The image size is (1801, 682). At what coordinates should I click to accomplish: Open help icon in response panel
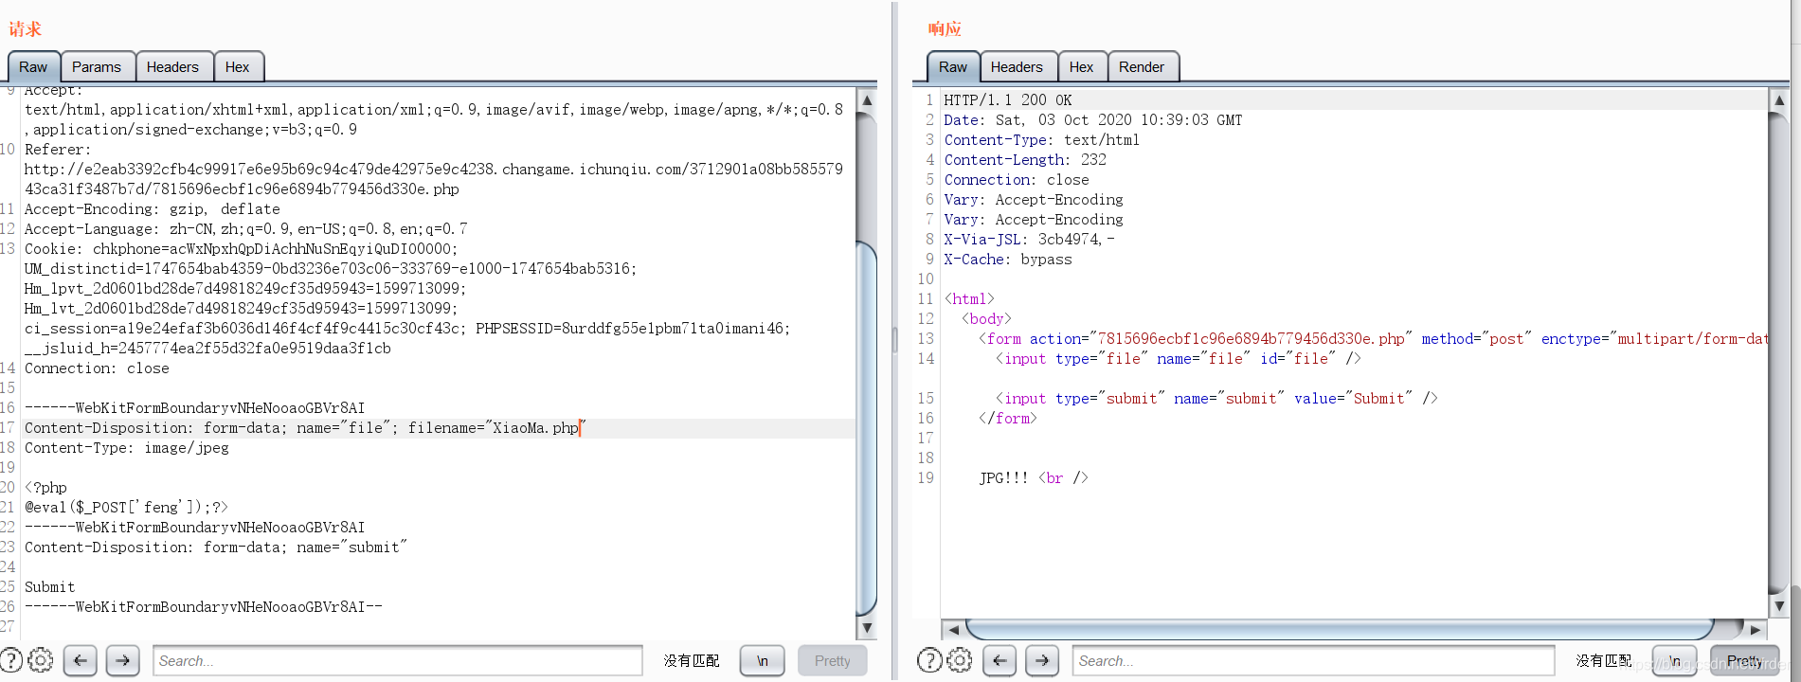(929, 660)
